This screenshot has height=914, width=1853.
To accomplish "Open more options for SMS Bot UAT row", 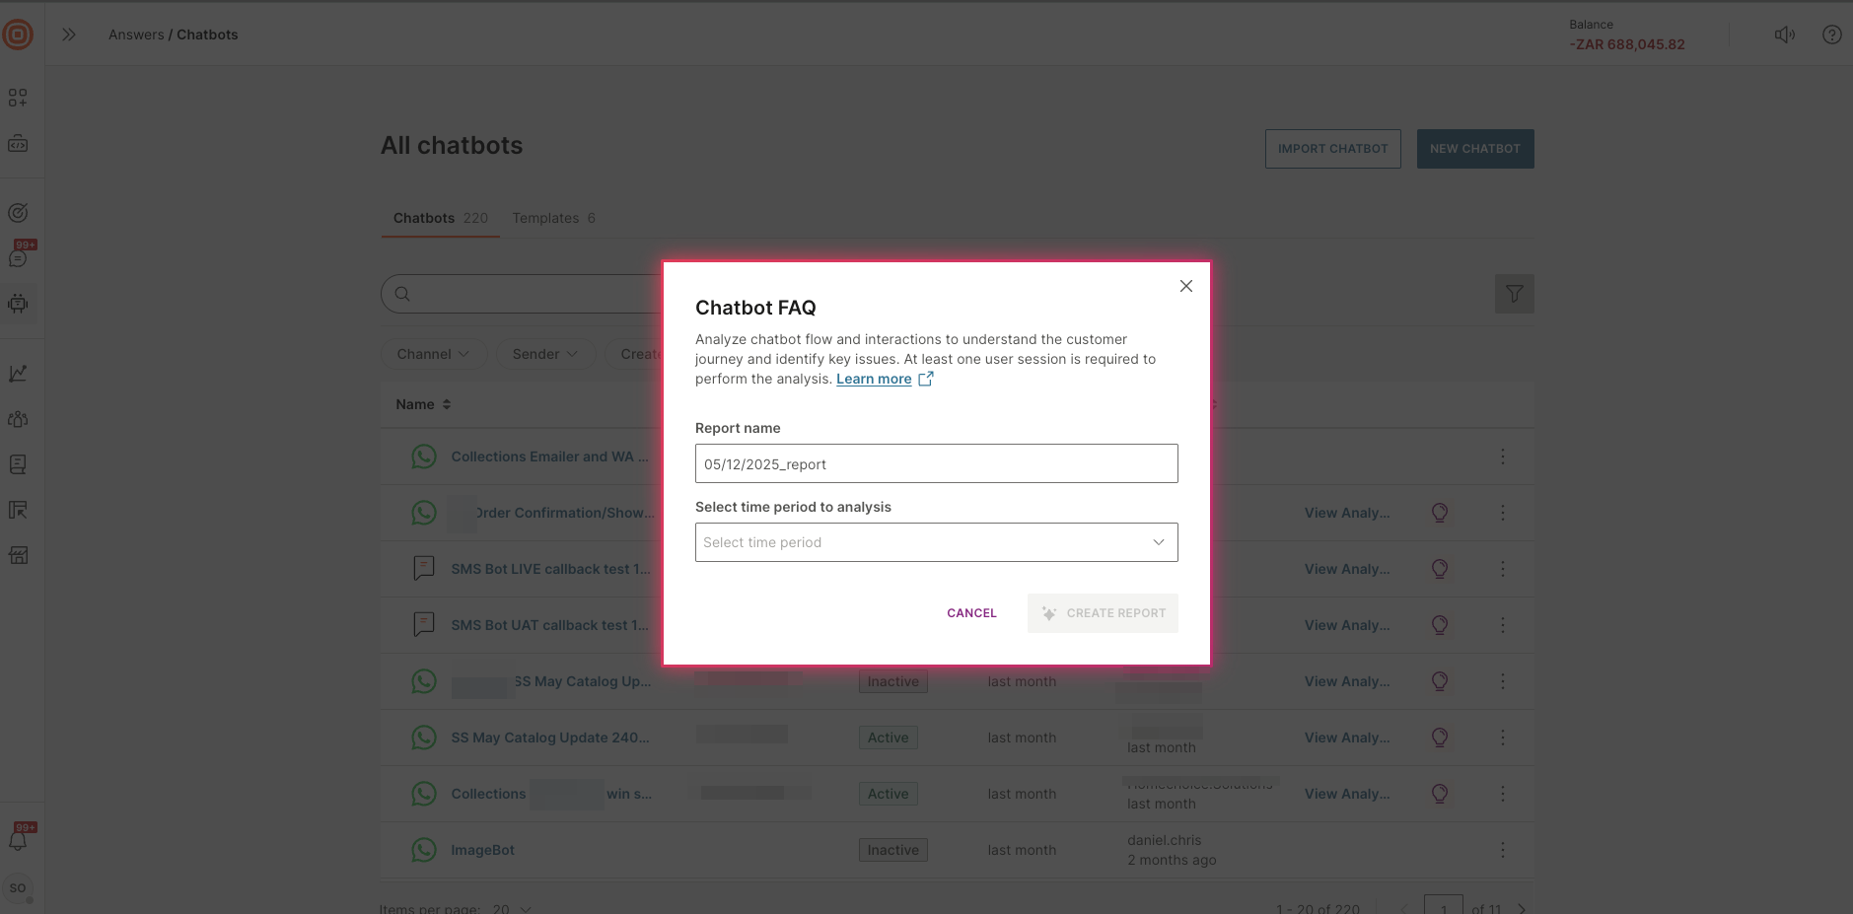I will (x=1502, y=625).
